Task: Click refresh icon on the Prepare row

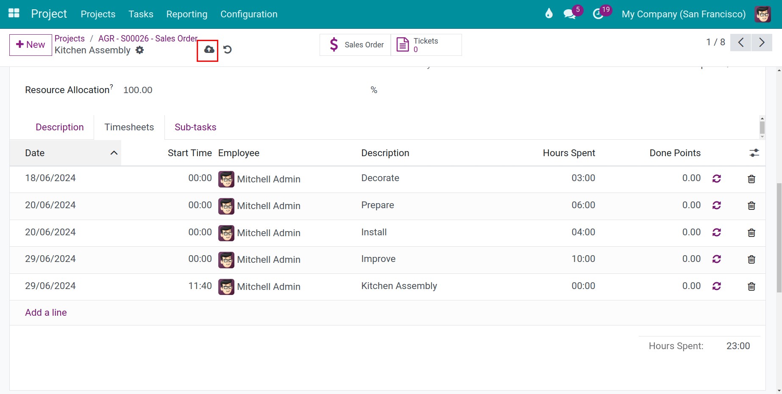Action: 717,205
